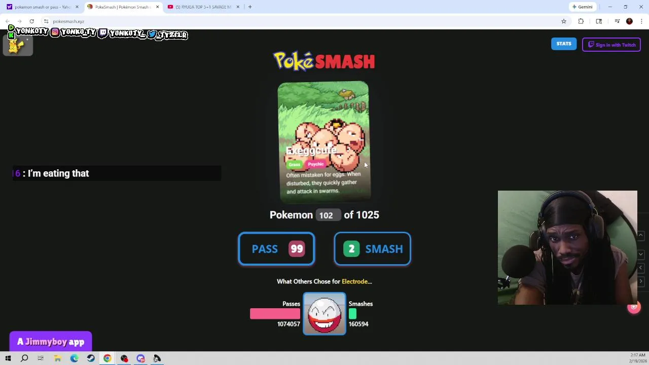Open File Explorer from taskbar
The width and height of the screenshot is (649, 365).
click(57, 358)
